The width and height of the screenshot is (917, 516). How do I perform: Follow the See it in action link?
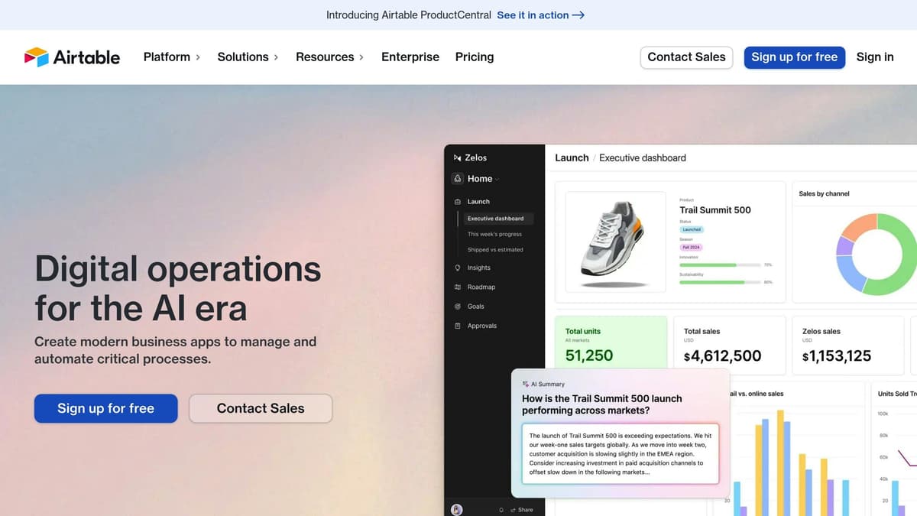[540, 15]
